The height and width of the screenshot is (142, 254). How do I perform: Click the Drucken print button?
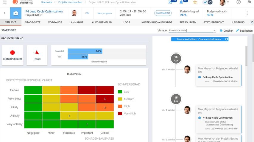tap(226, 30)
